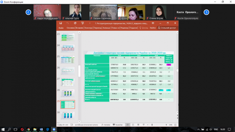The width and height of the screenshot is (235, 132).
Task: Open the ribbon display options icon
Action: pos(153,23)
